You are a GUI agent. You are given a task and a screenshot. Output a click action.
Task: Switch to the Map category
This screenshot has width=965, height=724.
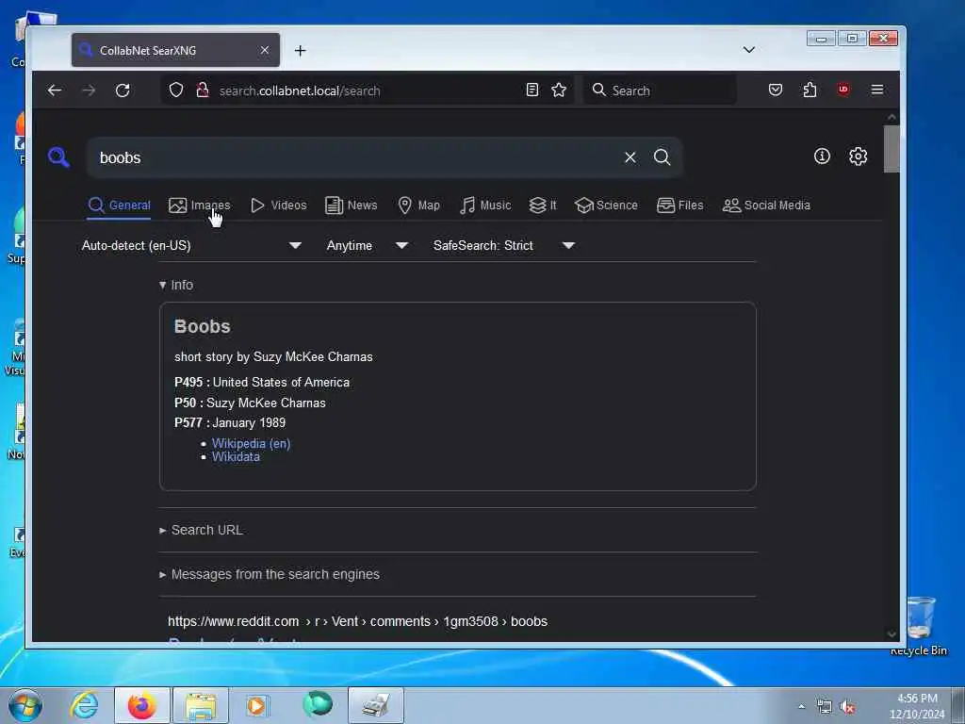point(419,205)
